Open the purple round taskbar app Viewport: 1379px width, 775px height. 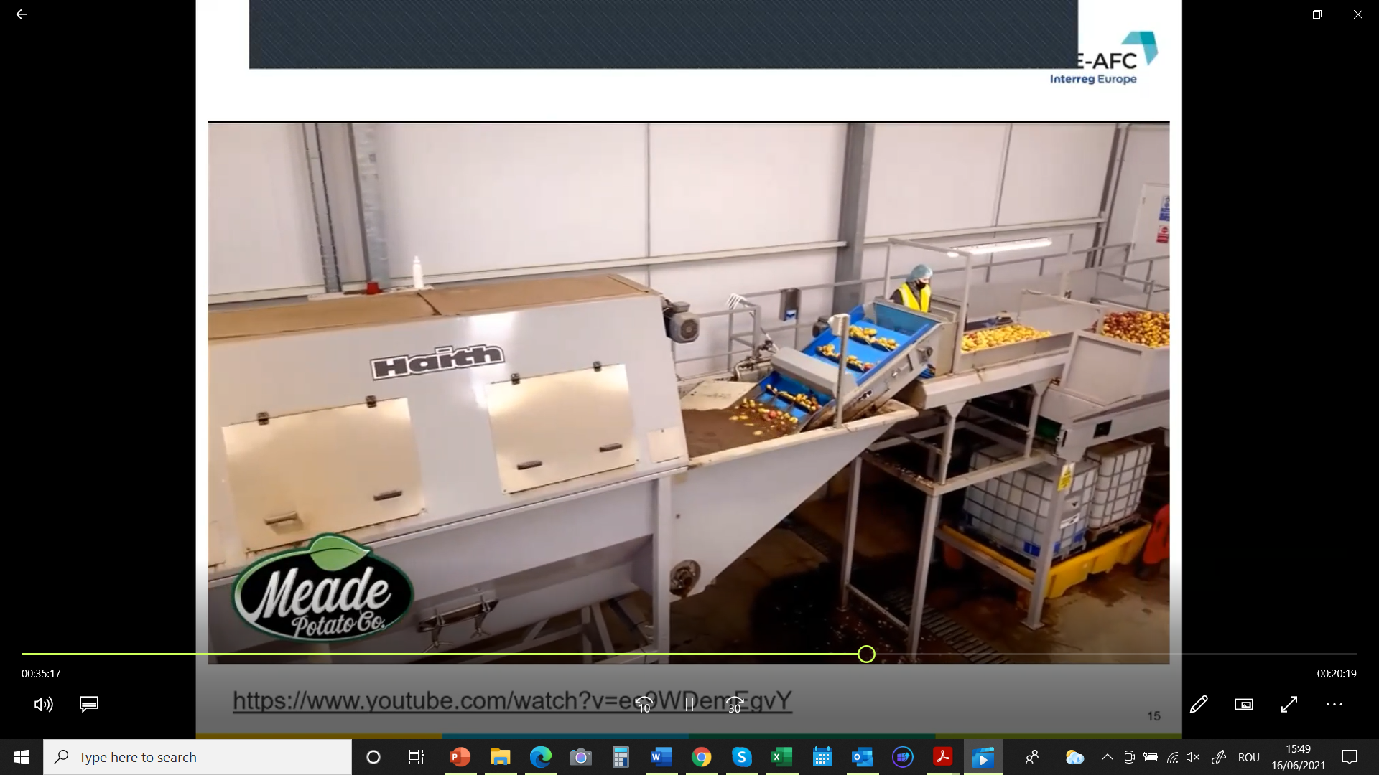tap(903, 757)
